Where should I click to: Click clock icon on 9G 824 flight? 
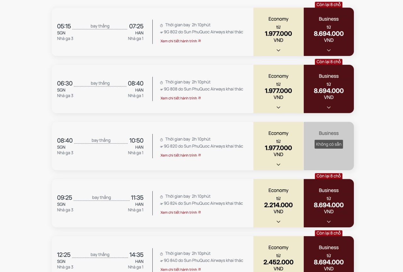162,197
